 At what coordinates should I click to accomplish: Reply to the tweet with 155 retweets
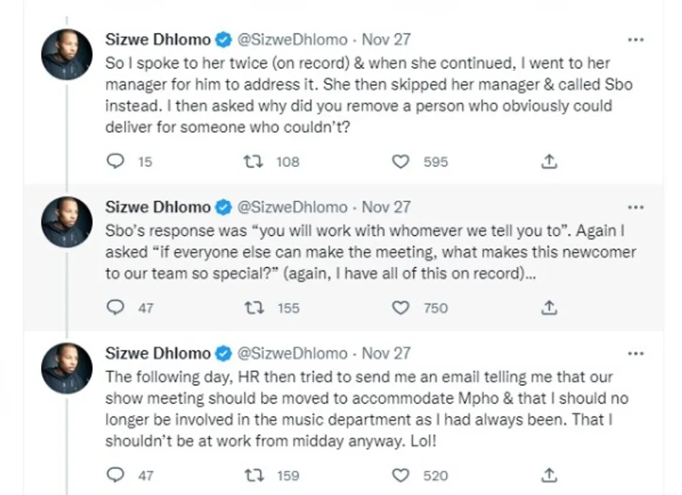[117, 308]
